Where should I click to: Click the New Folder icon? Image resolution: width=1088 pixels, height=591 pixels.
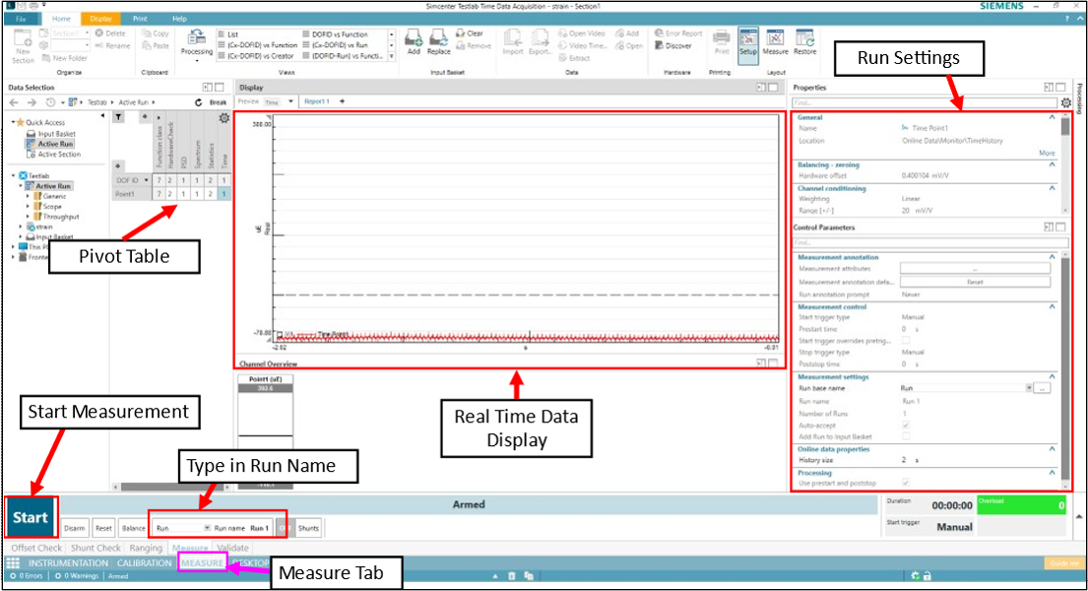tap(46, 58)
